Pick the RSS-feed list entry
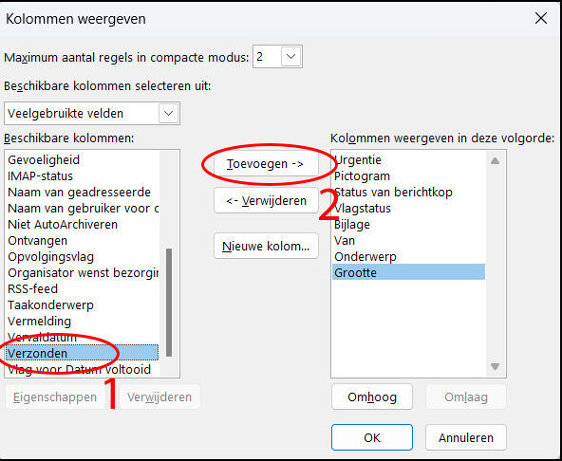The image size is (562, 461). [82, 288]
